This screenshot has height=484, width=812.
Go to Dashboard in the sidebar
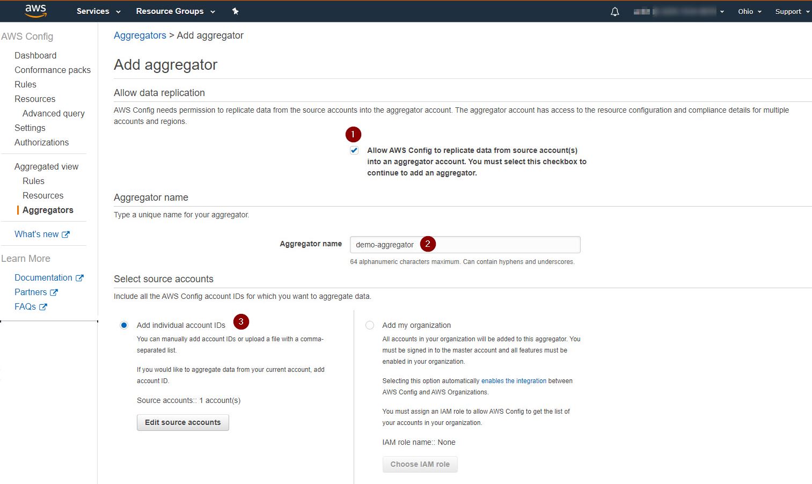(35, 55)
